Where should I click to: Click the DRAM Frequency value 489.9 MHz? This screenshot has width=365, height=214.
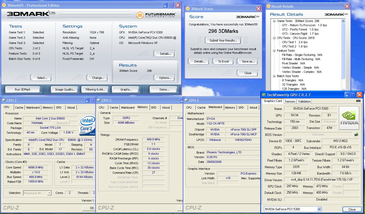[x=153, y=140]
